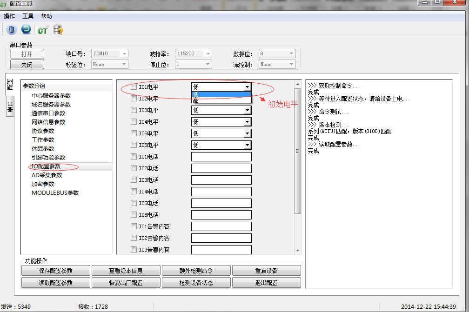
Task: Select IO配置参数 in parameter groups
Action: tap(46, 166)
